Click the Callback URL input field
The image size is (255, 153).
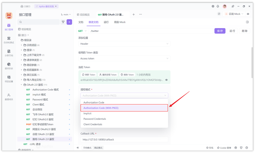pyautogui.click(x=124, y=139)
